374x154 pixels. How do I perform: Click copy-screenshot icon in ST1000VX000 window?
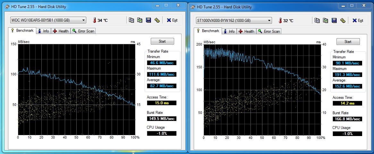(x=326, y=21)
